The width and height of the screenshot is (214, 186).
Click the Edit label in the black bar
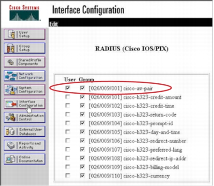point(53,24)
